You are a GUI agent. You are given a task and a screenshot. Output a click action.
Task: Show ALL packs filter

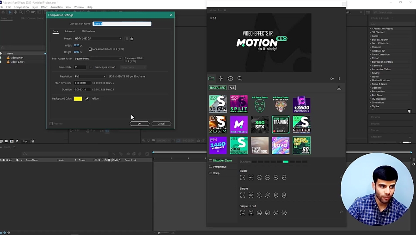(232, 88)
